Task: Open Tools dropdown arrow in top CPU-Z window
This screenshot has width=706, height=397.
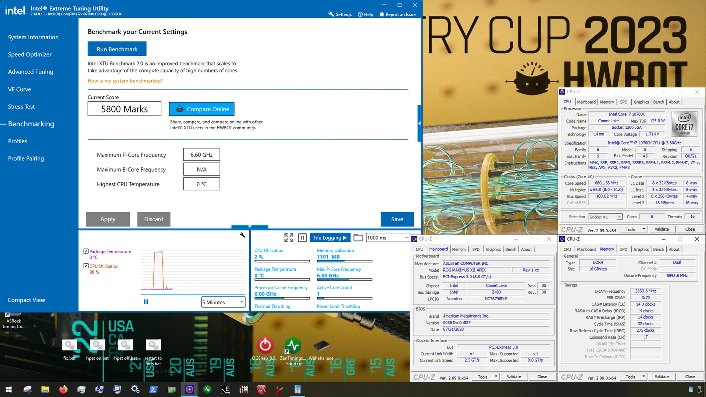Action: (644, 229)
